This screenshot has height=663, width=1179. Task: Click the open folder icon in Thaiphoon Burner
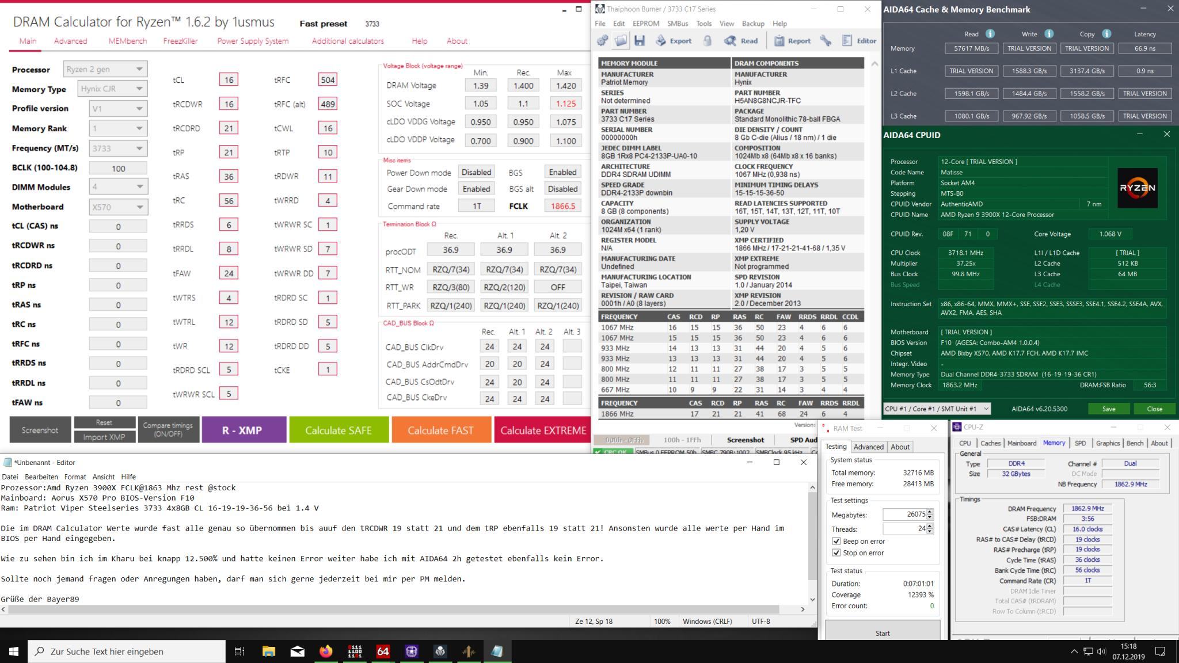point(621,41)
